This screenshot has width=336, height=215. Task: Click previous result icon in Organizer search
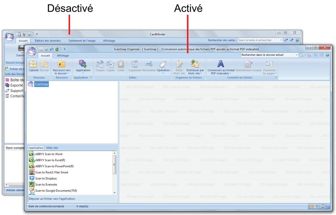(x=316, y=55)
